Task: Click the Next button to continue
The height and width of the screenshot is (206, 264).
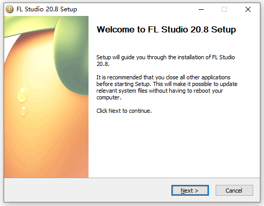Action: (190, 190)
